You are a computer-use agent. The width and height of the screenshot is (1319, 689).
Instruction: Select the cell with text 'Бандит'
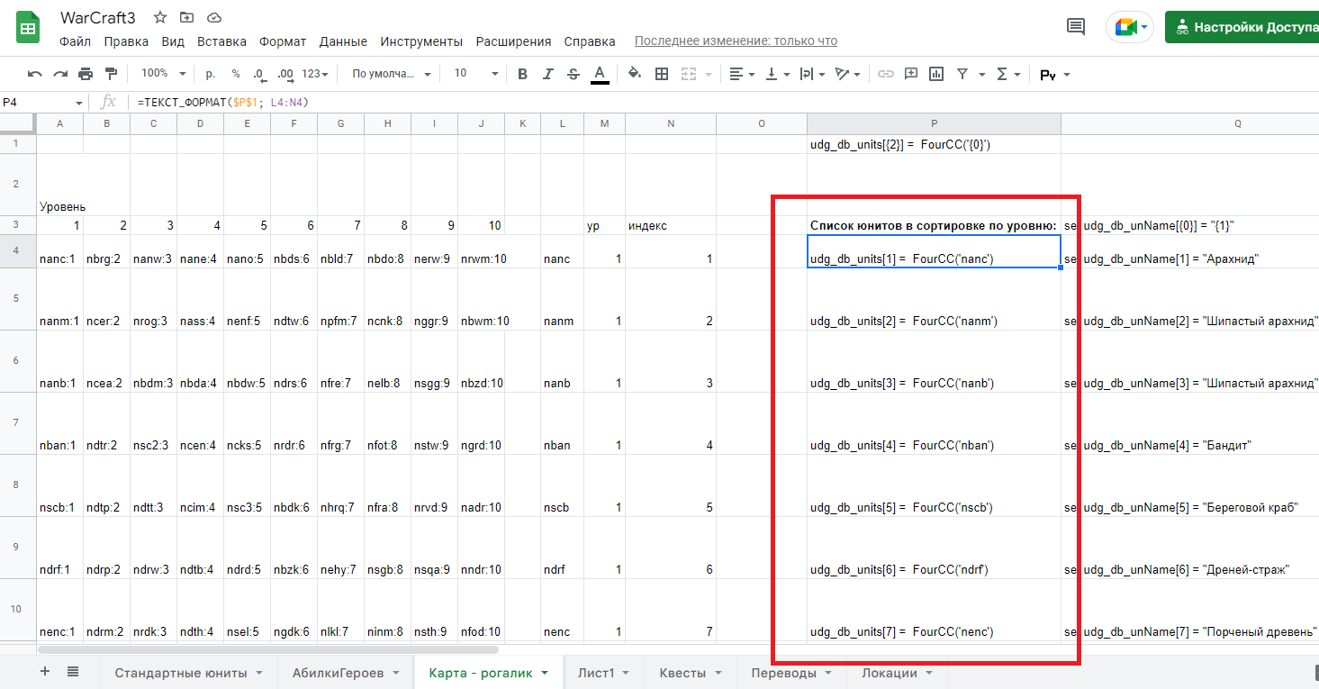1190,423
